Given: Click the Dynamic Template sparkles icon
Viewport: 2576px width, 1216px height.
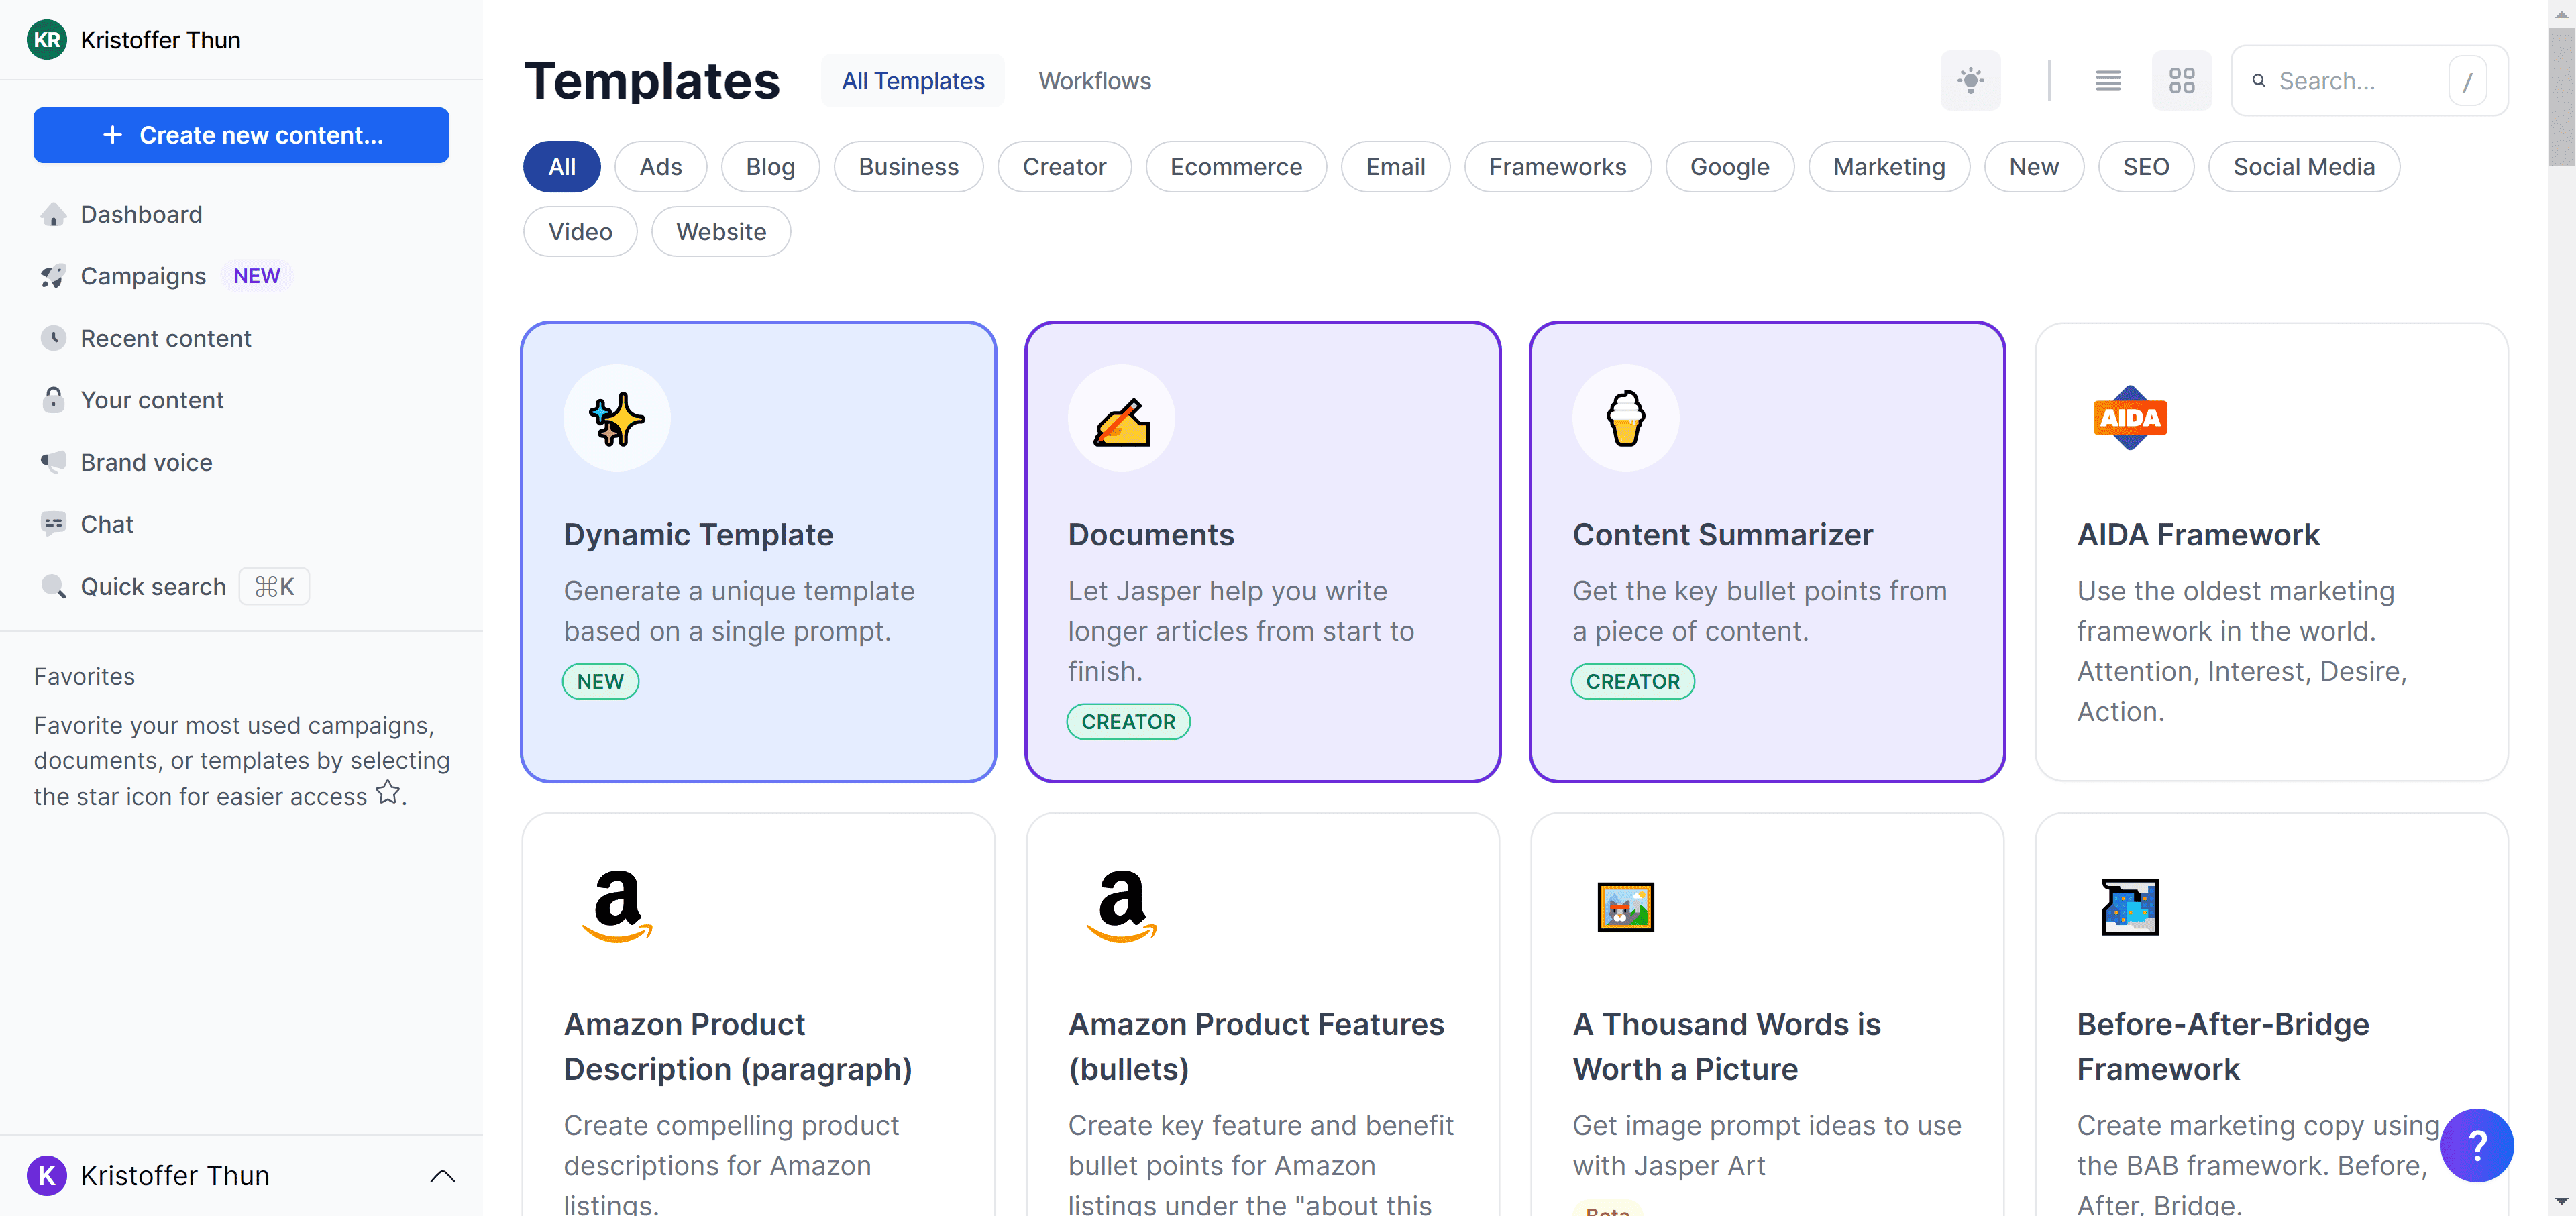Looking at the screenshot, I should 617,418.
